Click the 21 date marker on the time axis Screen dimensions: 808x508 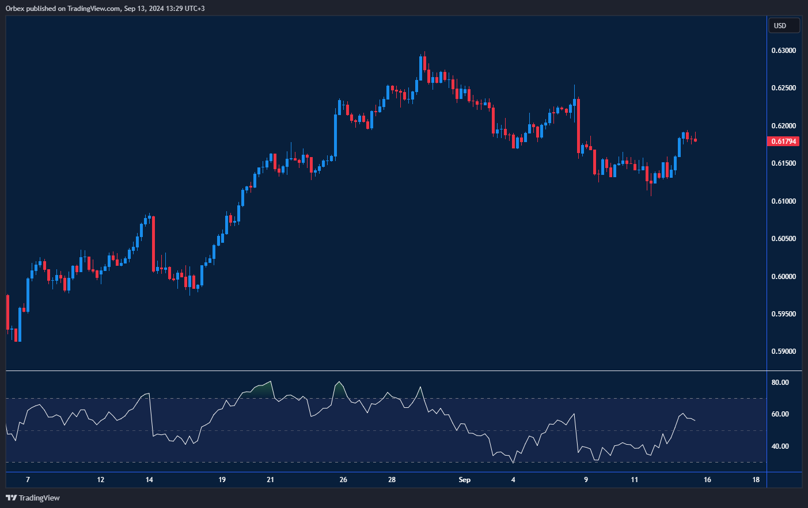click(271, 480)
